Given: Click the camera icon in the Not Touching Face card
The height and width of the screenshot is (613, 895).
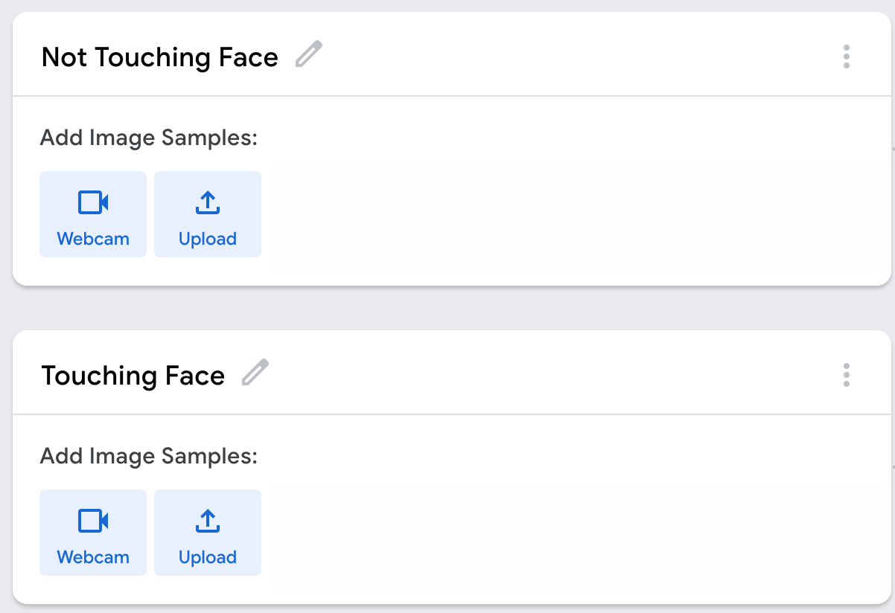Looking at the screenshot, I should click(x=93, y=202).
